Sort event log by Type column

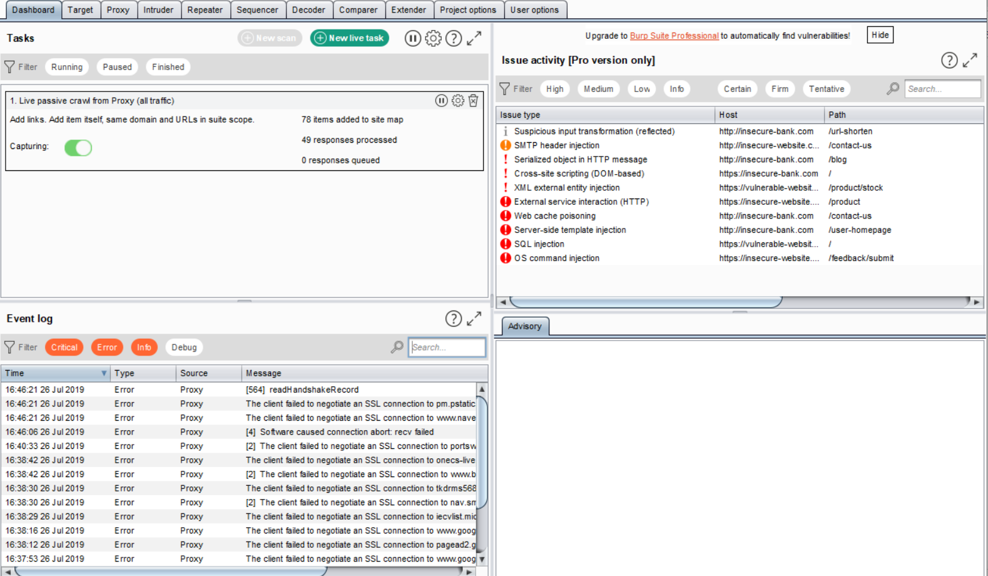pos(143,373)
